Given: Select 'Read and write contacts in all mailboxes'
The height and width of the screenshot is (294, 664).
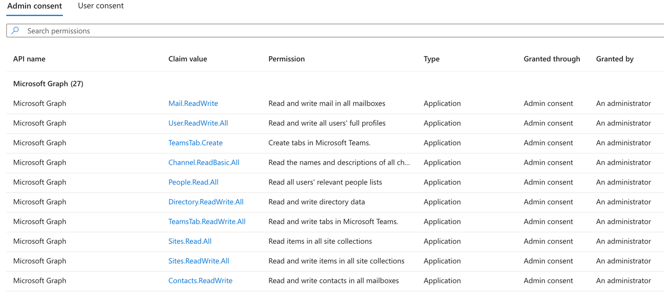Looking at the screenshot, I should (x=334, y=280).
